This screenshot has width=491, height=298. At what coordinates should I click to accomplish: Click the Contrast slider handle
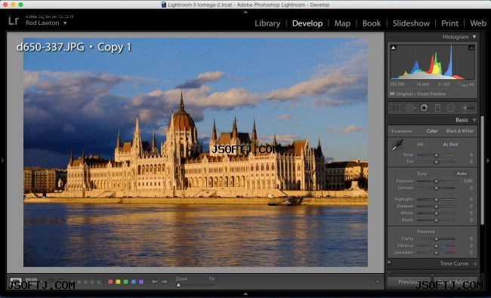(436, 189)
